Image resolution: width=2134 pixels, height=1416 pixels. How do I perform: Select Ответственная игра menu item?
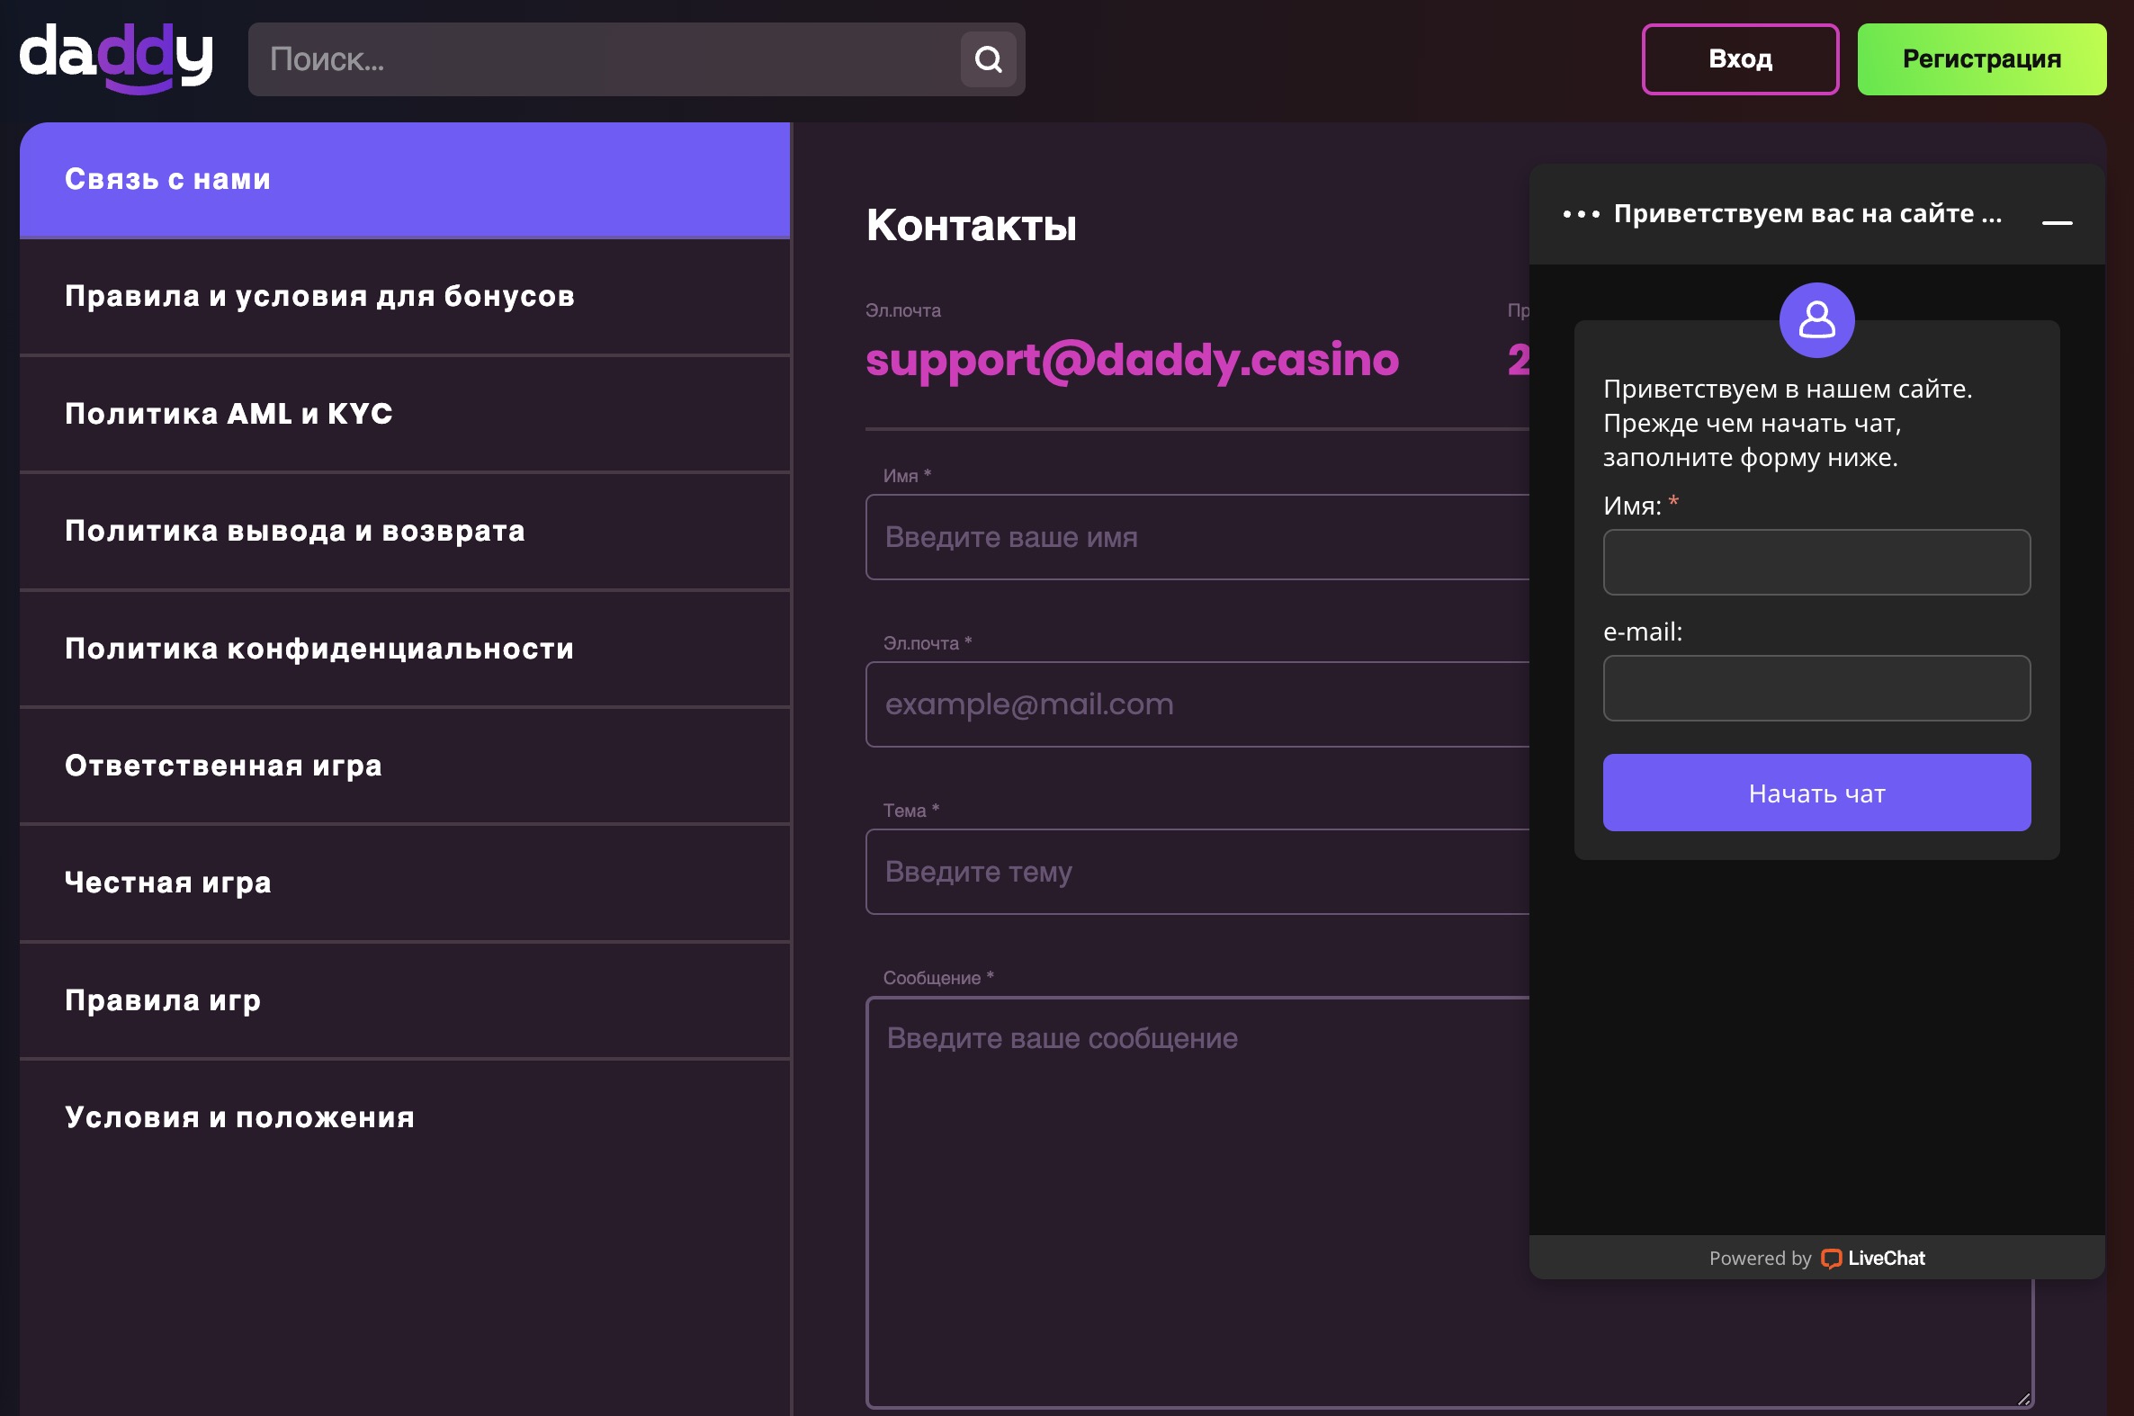(x=405, y=766)
